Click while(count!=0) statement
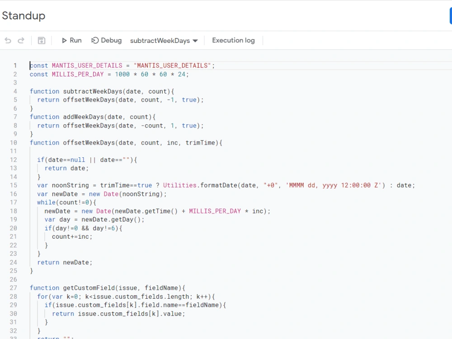 point(65,202)
